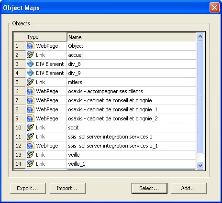Click the vertical scrollbar thumb
222x203 pixels.
click(200, 97)
